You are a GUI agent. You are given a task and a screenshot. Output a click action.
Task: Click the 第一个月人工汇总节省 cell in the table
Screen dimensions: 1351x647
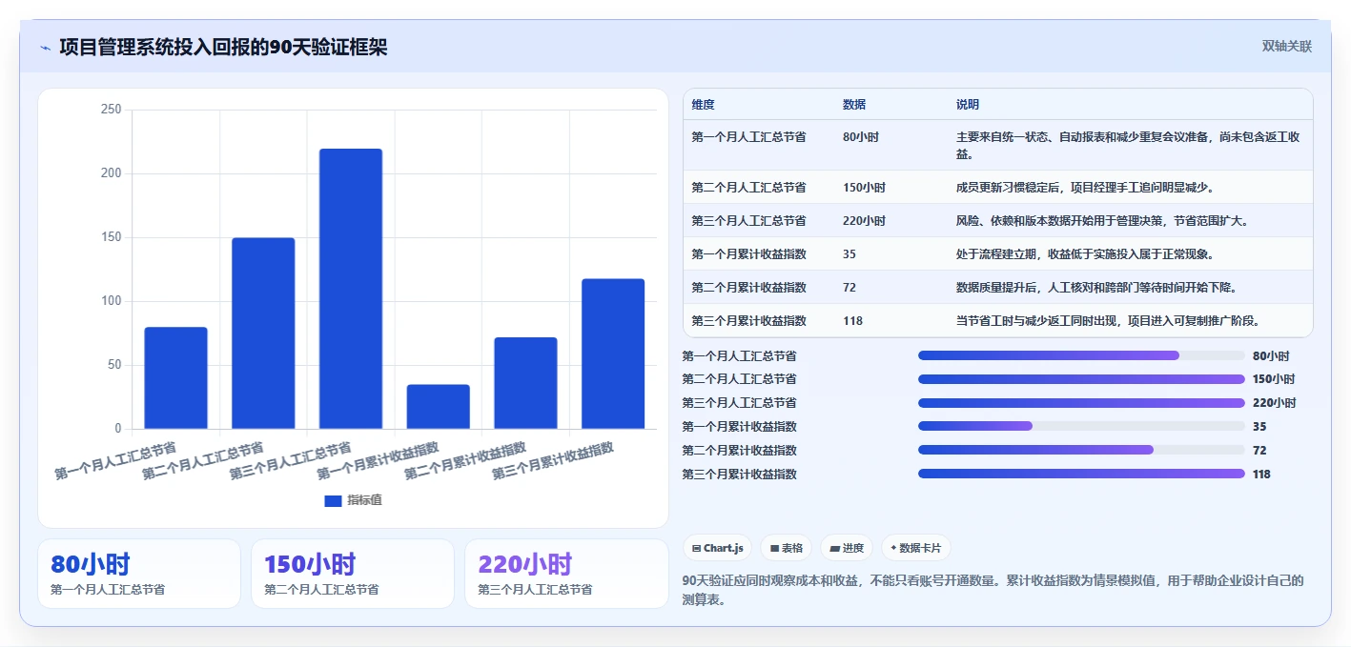click(748, 137)
